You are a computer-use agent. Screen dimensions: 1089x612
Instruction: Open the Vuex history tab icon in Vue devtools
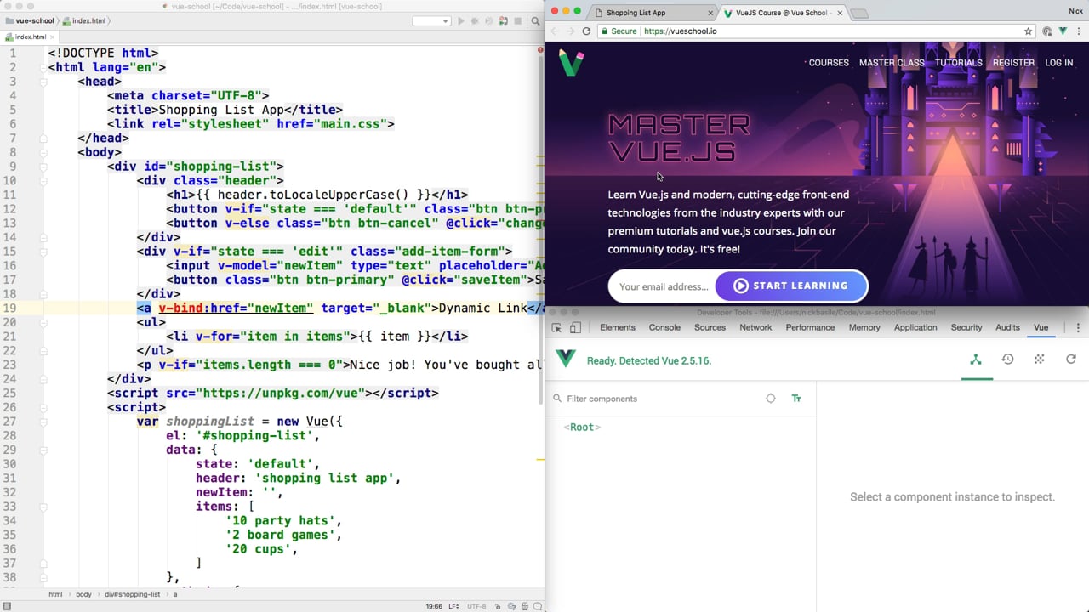click(x=1007, y=360)
